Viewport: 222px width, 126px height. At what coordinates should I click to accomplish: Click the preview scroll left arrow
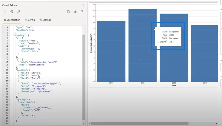89,124
